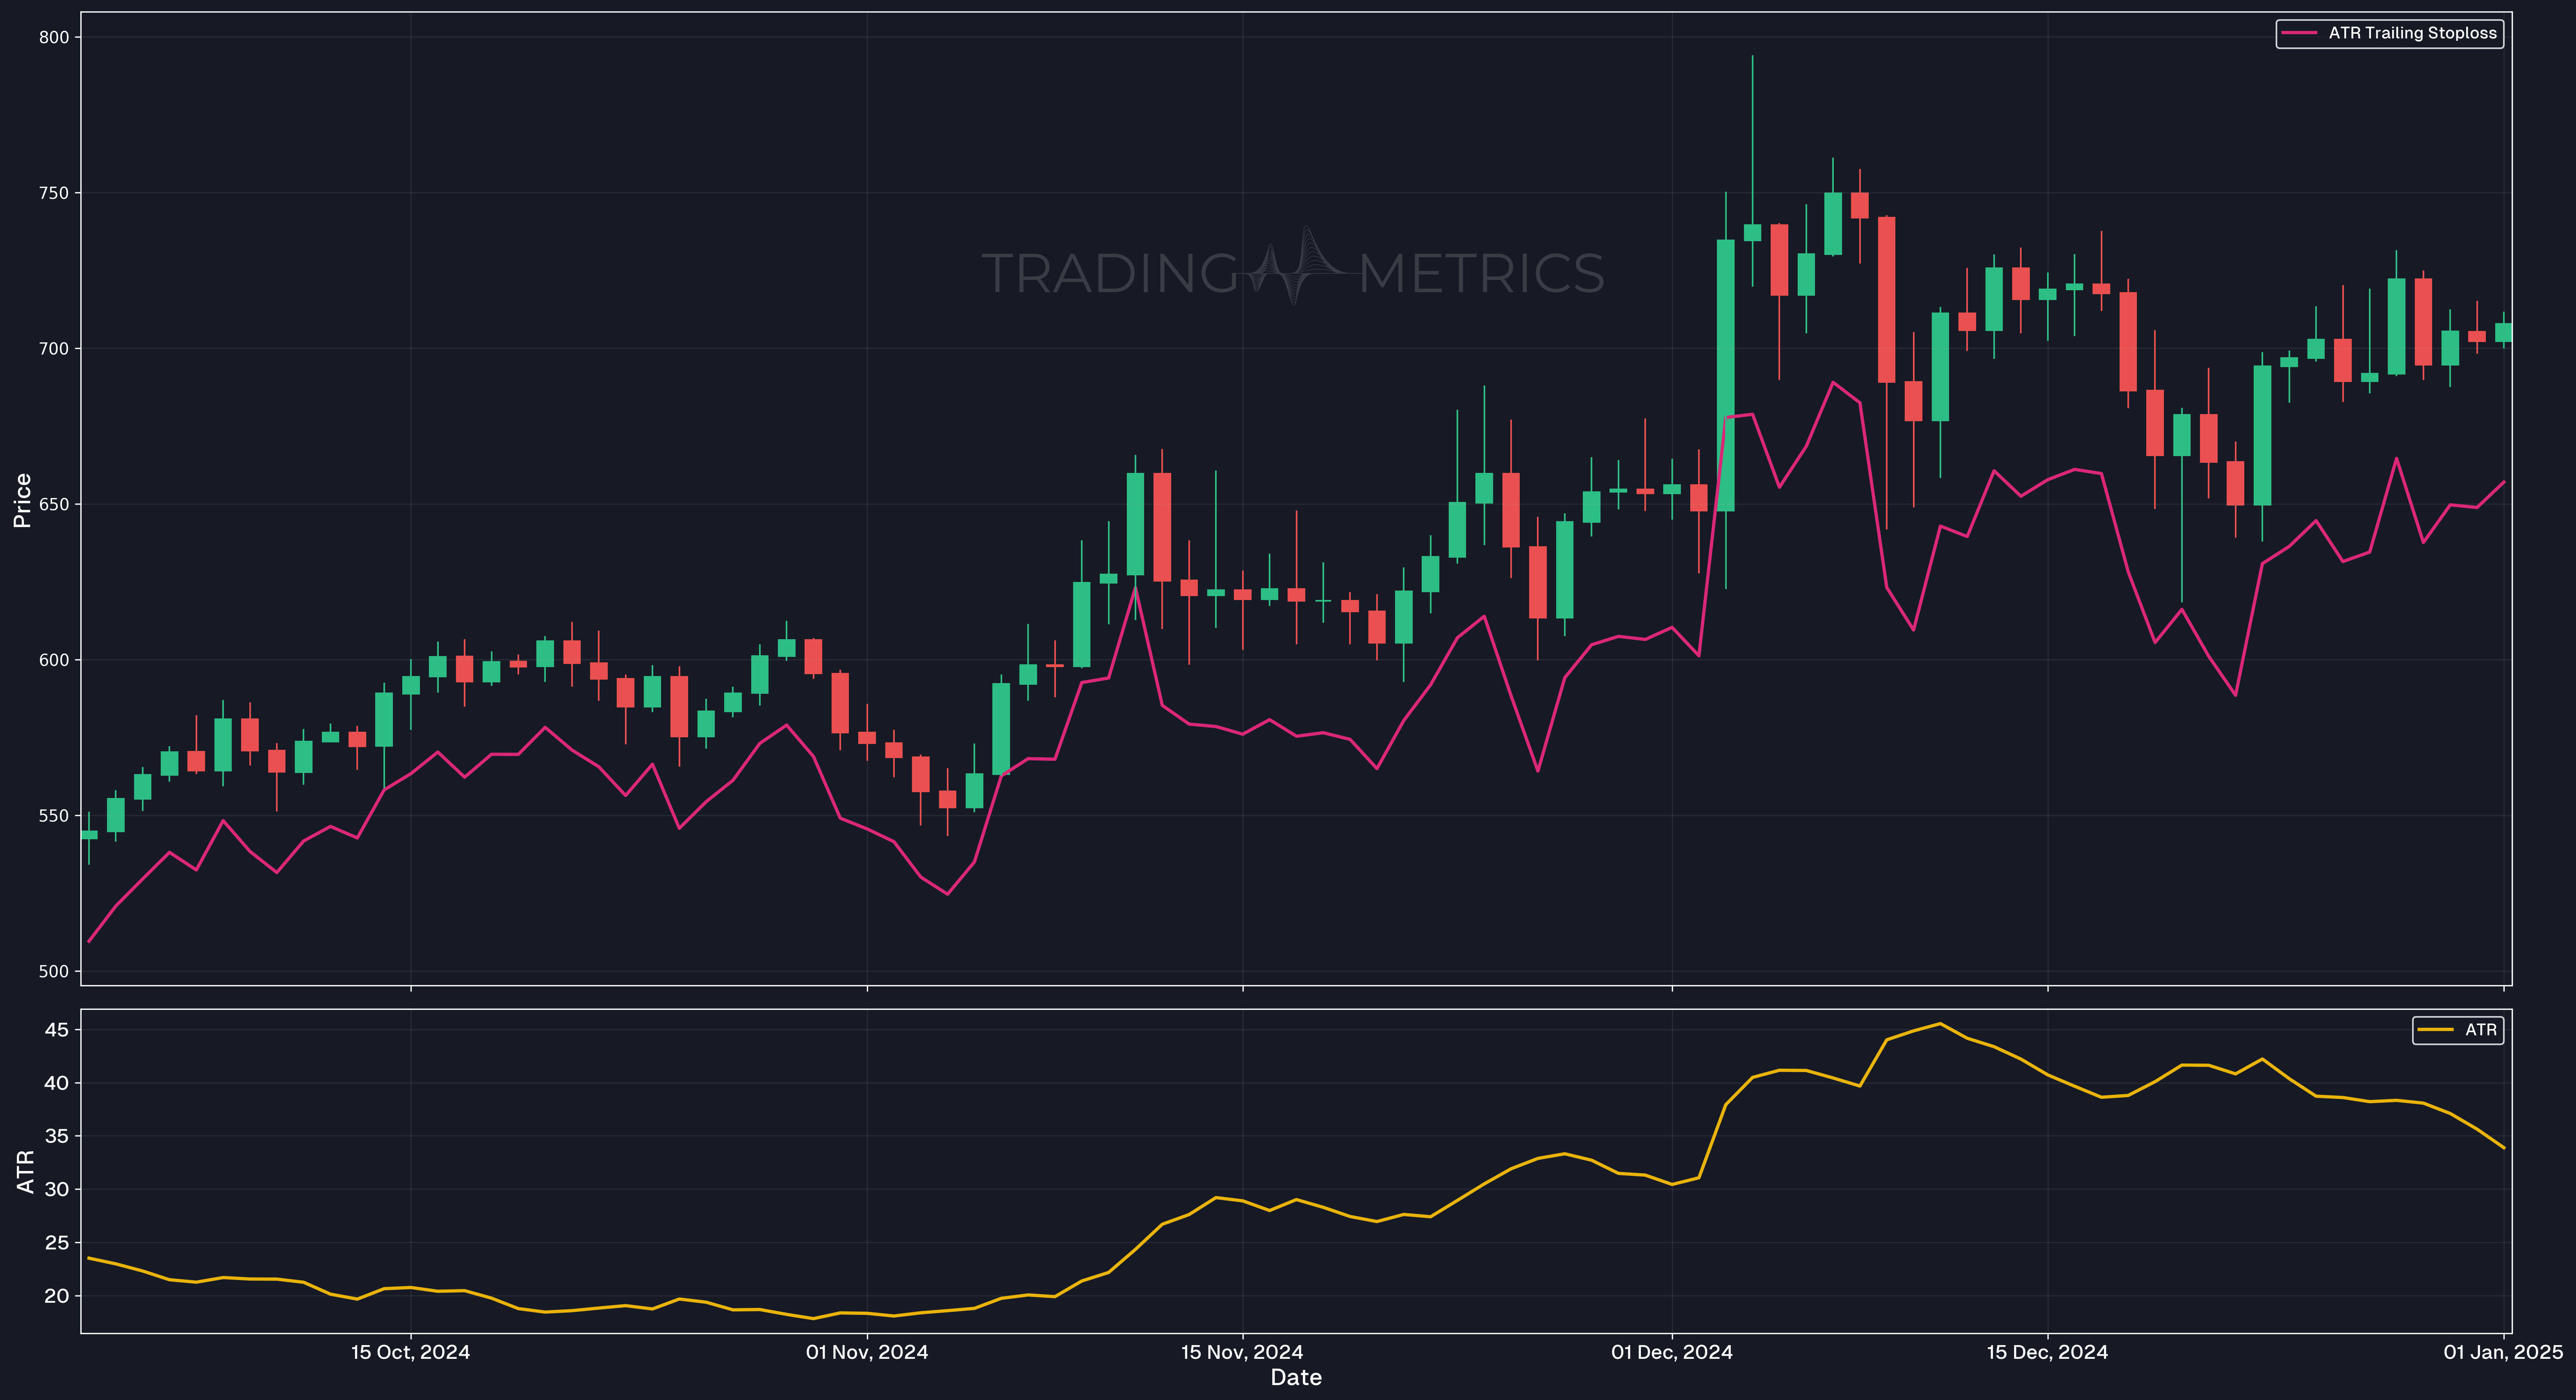
Task: Click the first green candle at chart start
Action: 89,835
